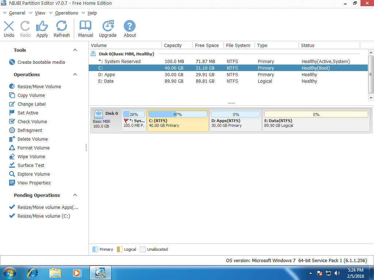
Task: Select Resize/Move Volume operation
Action: click(x=35, y=87)
